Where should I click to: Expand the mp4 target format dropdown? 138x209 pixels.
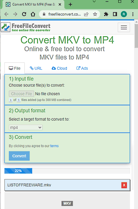coord(26,127)
